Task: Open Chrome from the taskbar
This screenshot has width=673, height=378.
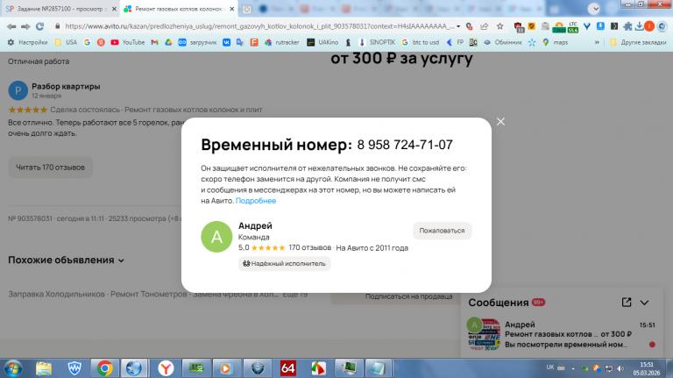Action: [104, 368]
